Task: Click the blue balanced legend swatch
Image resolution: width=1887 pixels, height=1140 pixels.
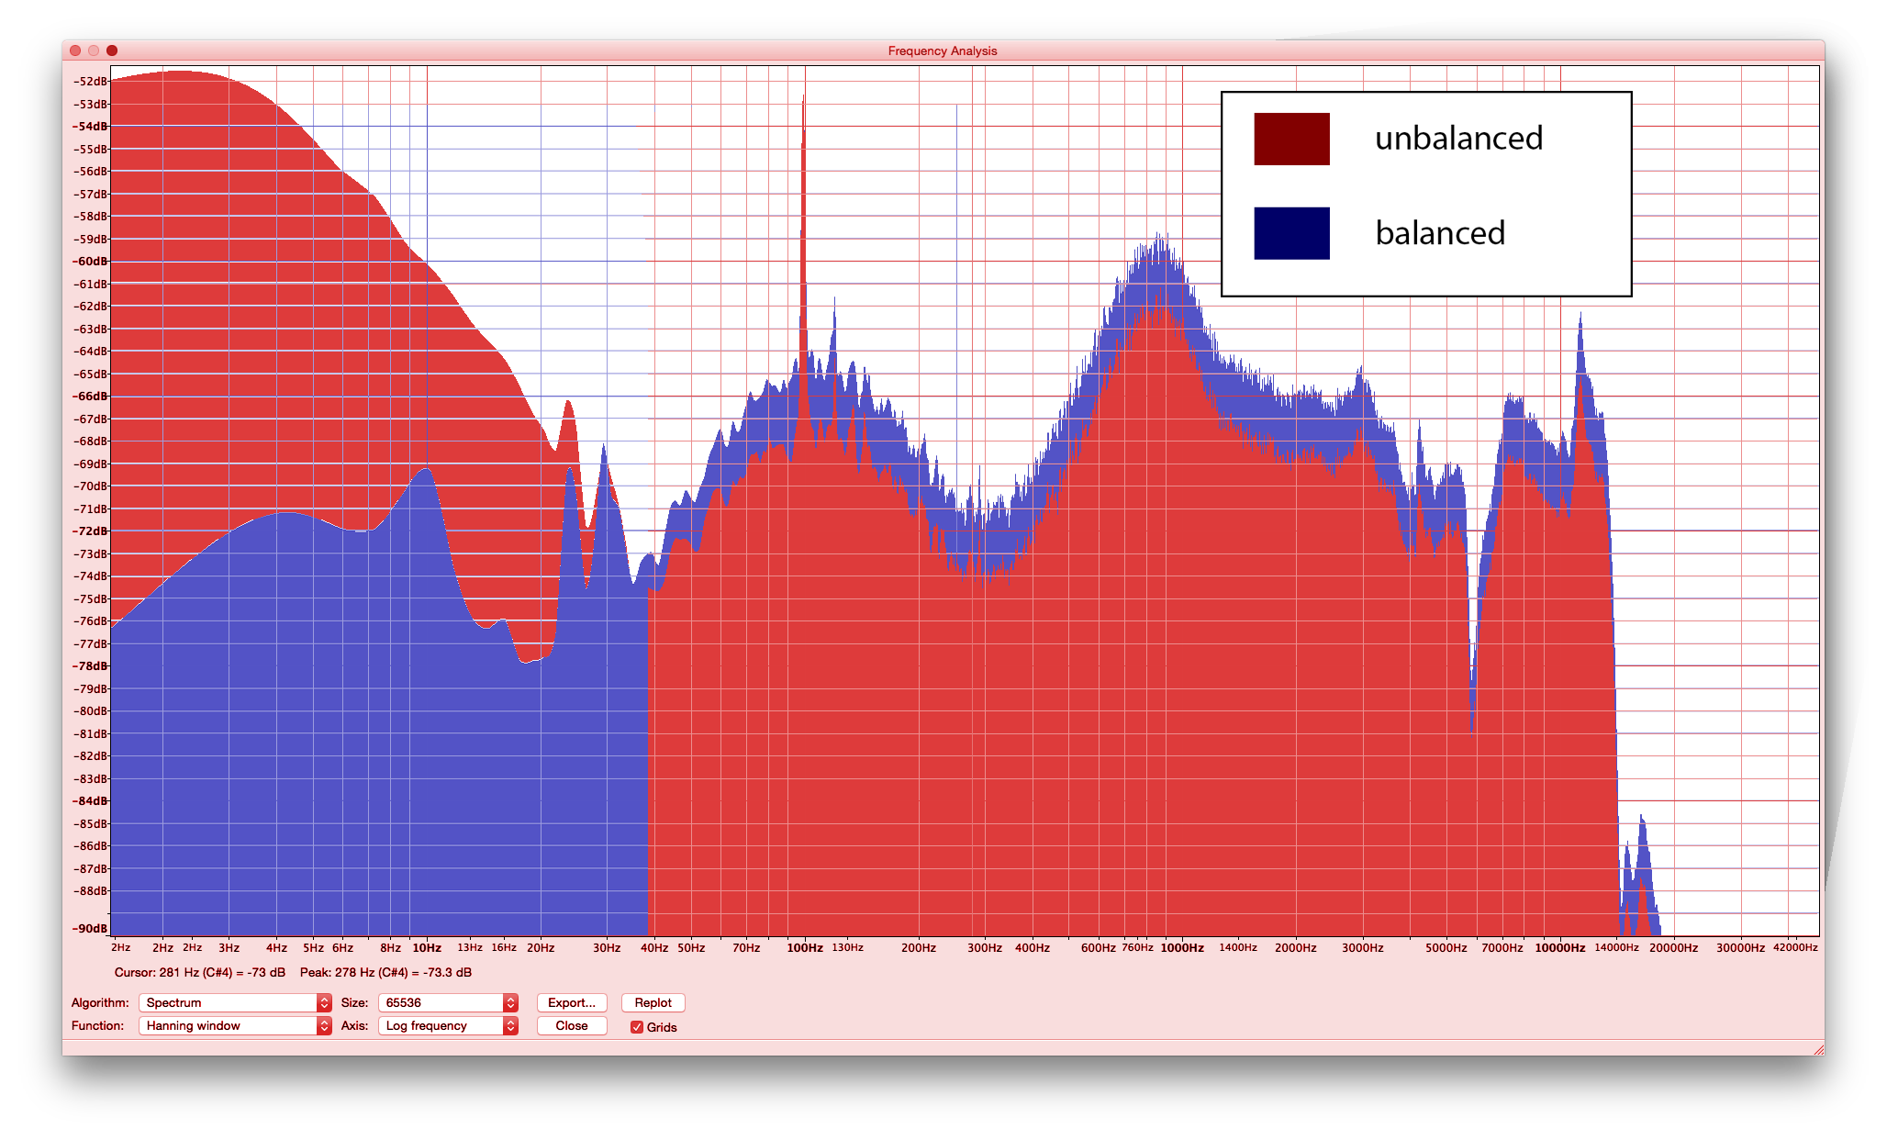Action: pyautogui.click(x=1291, y=233)
